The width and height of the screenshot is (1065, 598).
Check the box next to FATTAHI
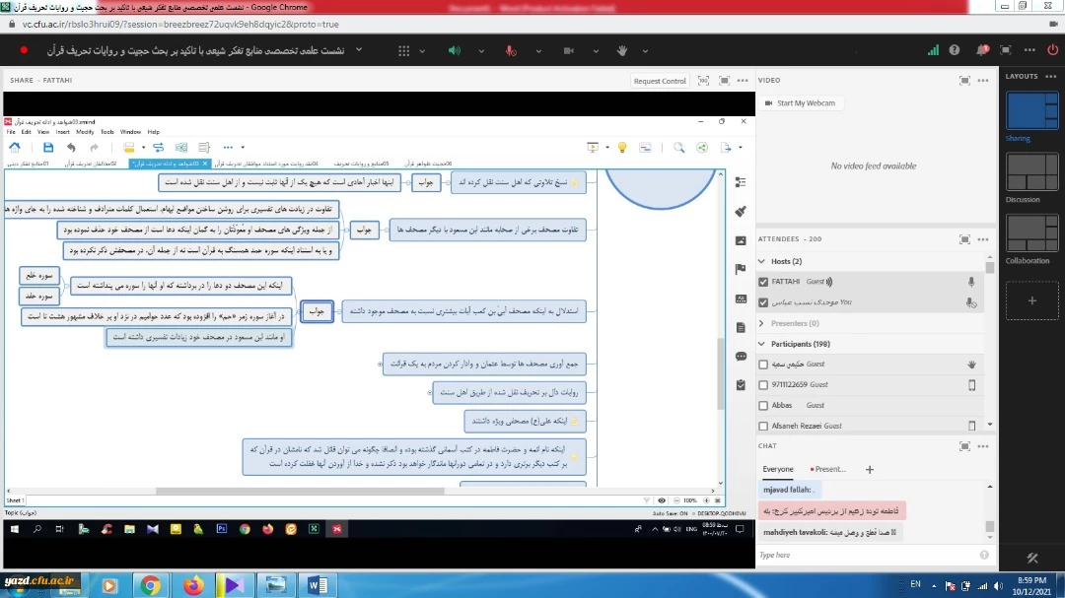point(763,282)
